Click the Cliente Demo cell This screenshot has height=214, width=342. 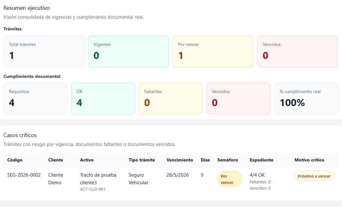(x=56, y=179)
